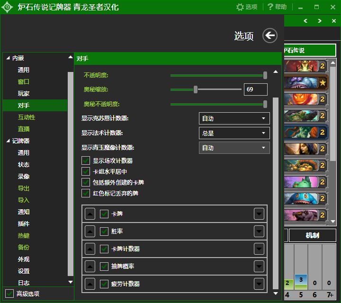Close the deck side panel
Viewport: 341px width, 303px height.
[x=333, y=21]
